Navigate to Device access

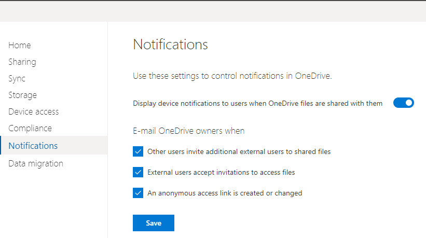pos(34,111)
